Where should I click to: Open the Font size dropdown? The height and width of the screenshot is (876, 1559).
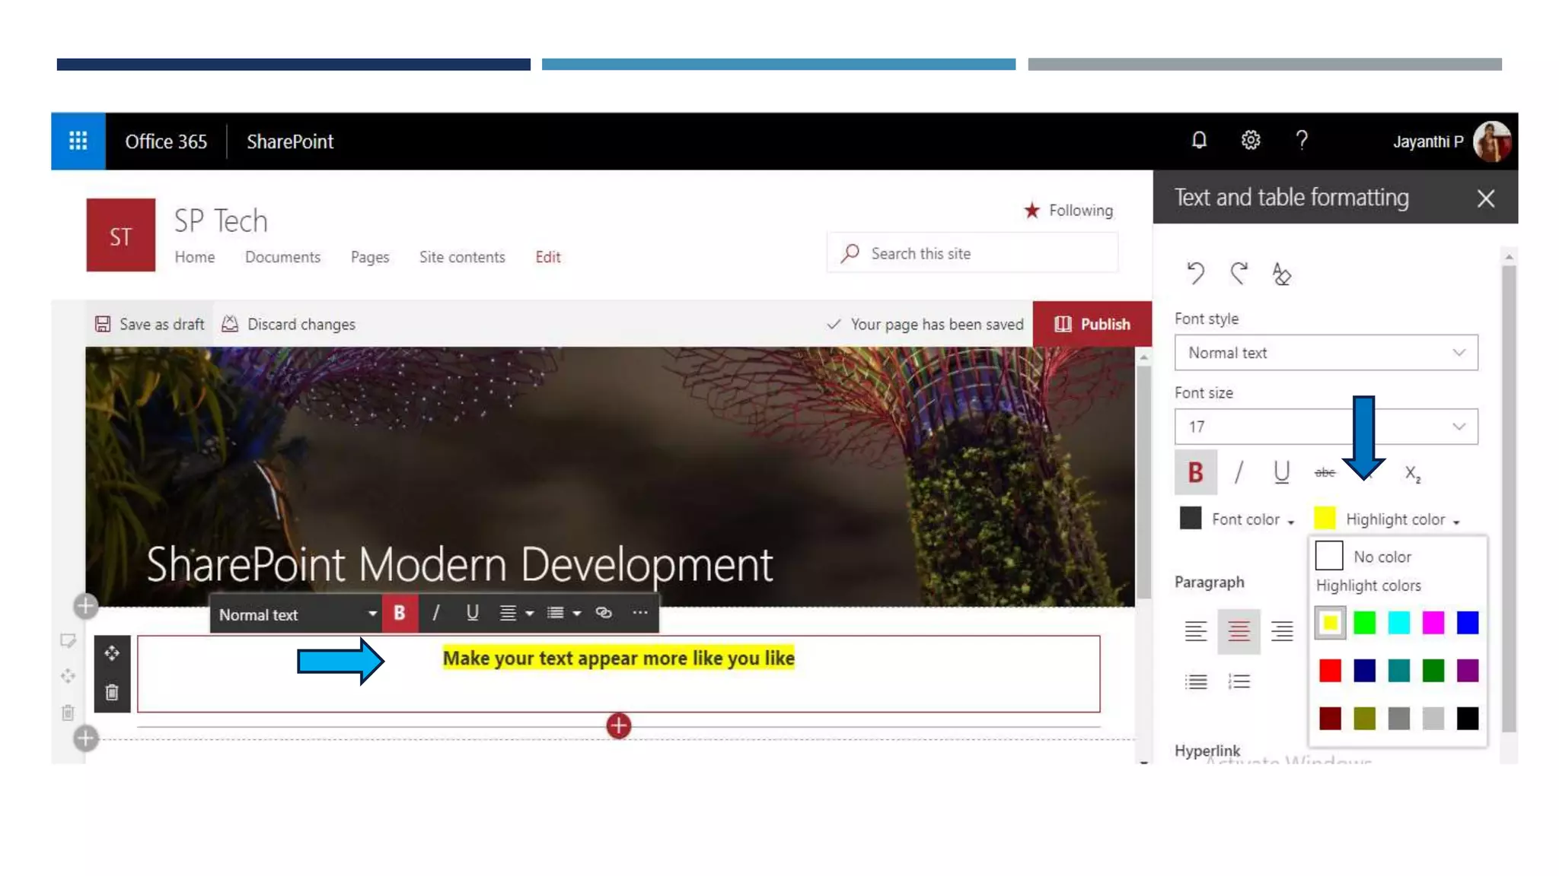pos(1325,427)
